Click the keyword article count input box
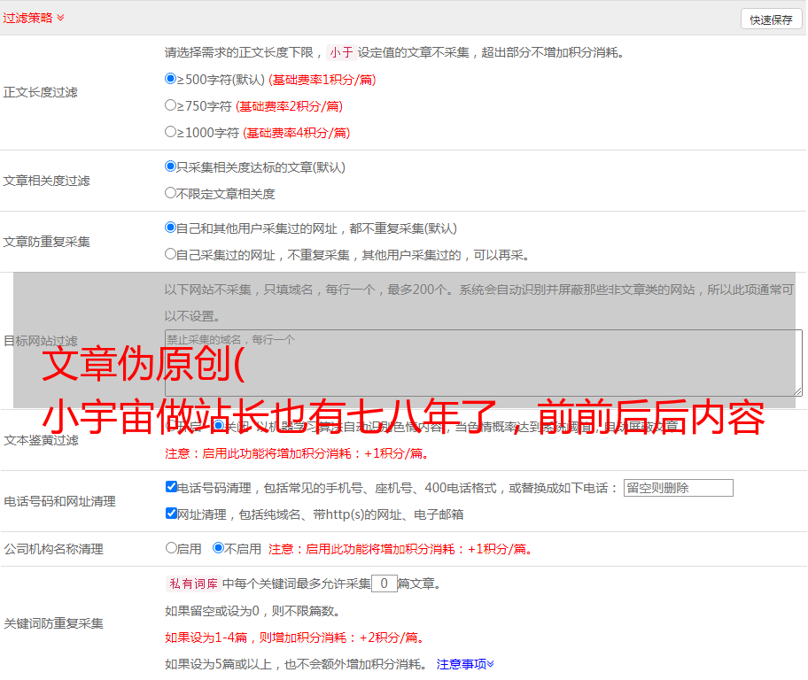 (x=384, y=583)
